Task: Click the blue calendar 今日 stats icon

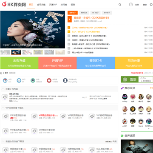Action: pyautogui.click(x=5, y=80)
